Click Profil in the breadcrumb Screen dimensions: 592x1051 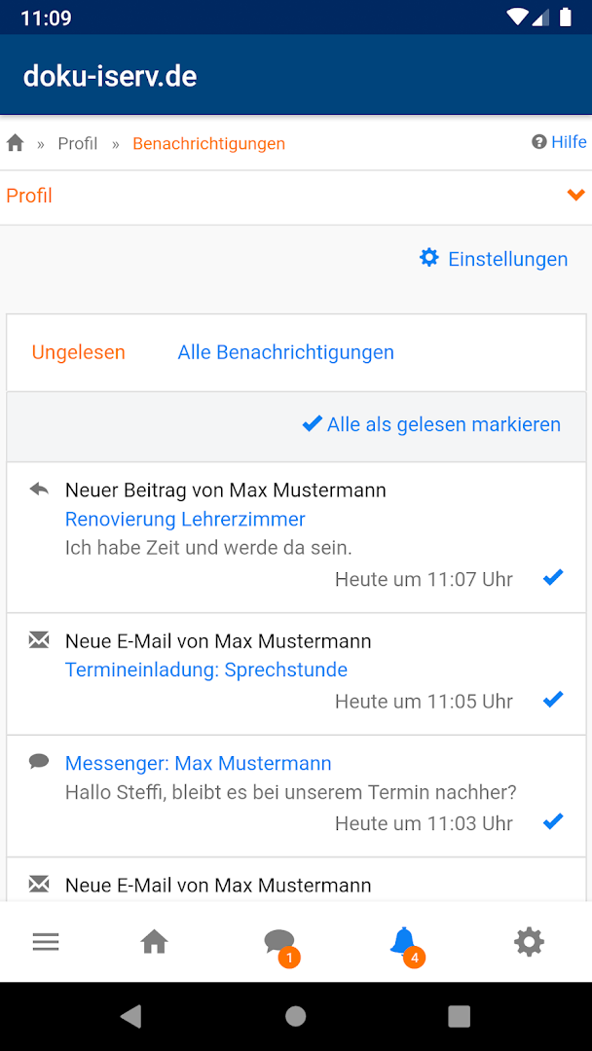coord(78,144)
